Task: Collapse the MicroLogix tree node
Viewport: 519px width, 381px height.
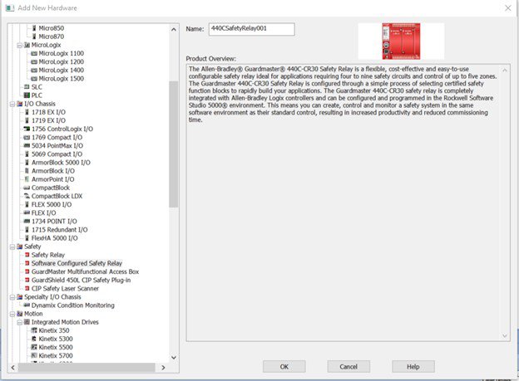Action: [x=19, y=46]
